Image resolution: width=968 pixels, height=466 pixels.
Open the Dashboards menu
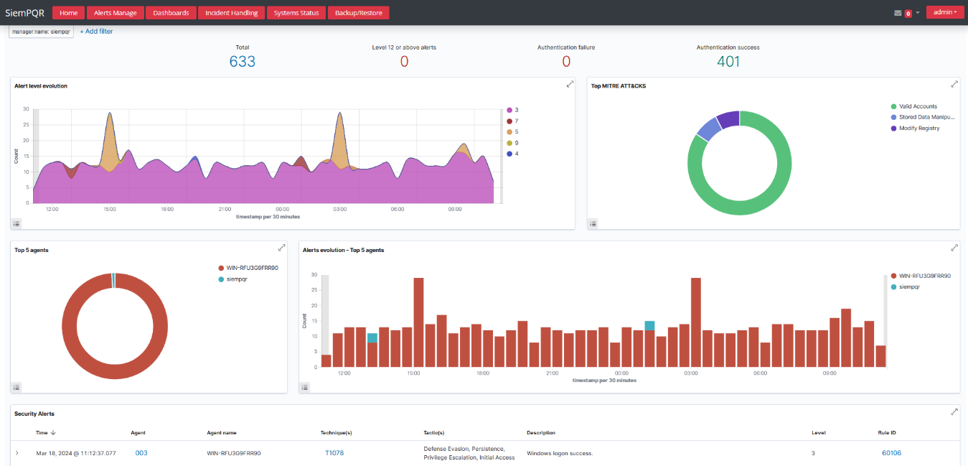coord(171,13)
